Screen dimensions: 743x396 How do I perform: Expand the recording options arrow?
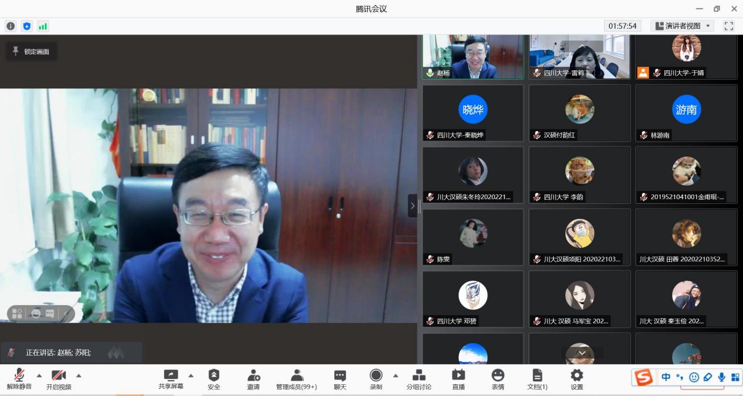click(395, 375)
